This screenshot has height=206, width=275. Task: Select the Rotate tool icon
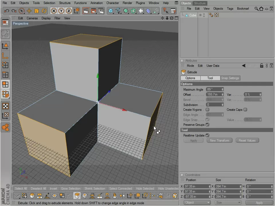click(44, 11)
